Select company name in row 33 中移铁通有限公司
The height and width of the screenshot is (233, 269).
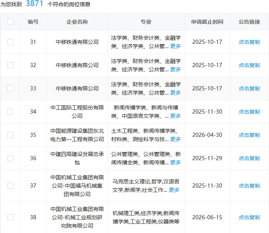pyautogui.click(x=77, y=88)
